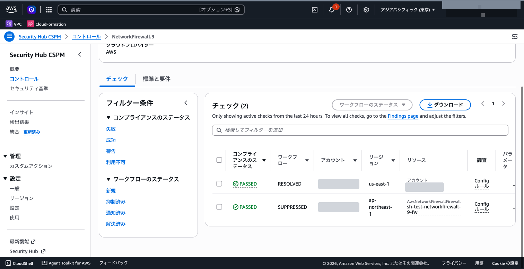Viewport: 524px width, 269px height.
Task: Select the SUPPRESSED row checkbox
Action: (219, 207)
